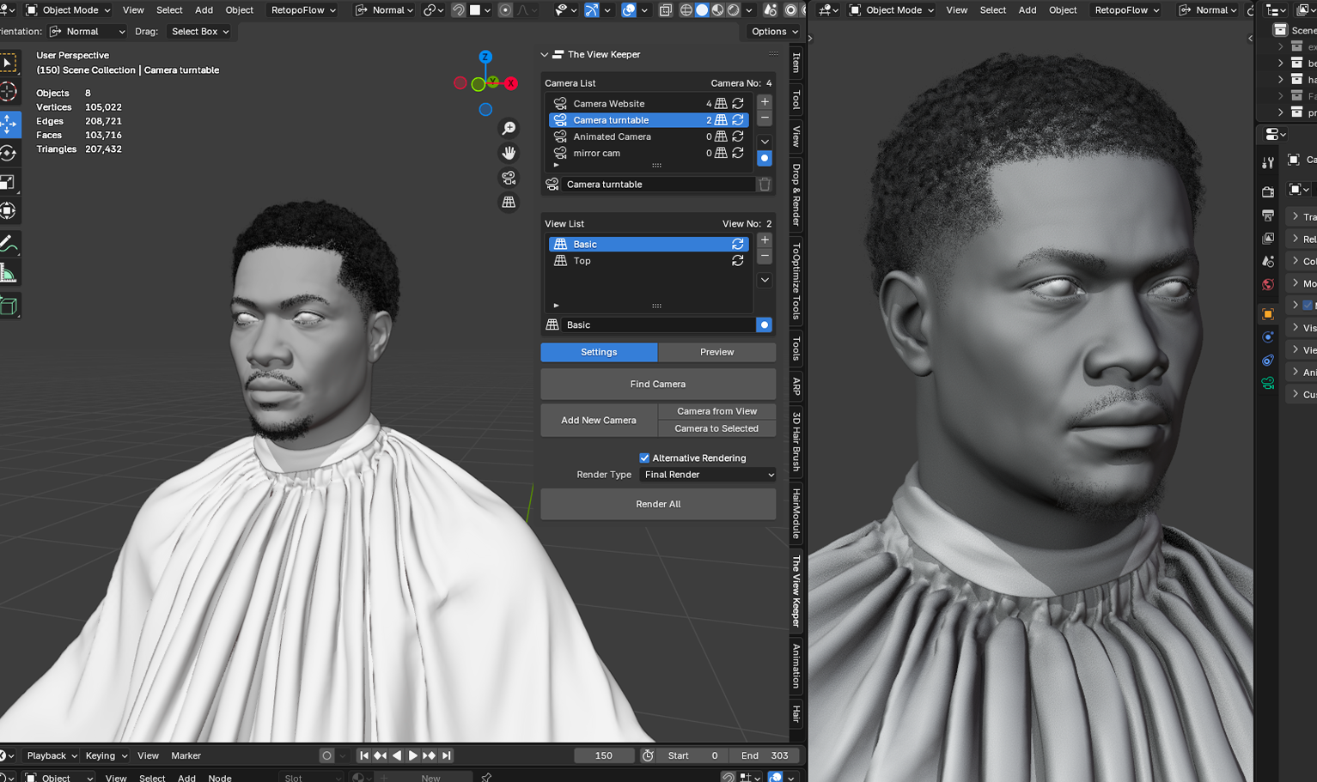
Task: Open the Output properties printer icon
Action: coord(1268,215)
